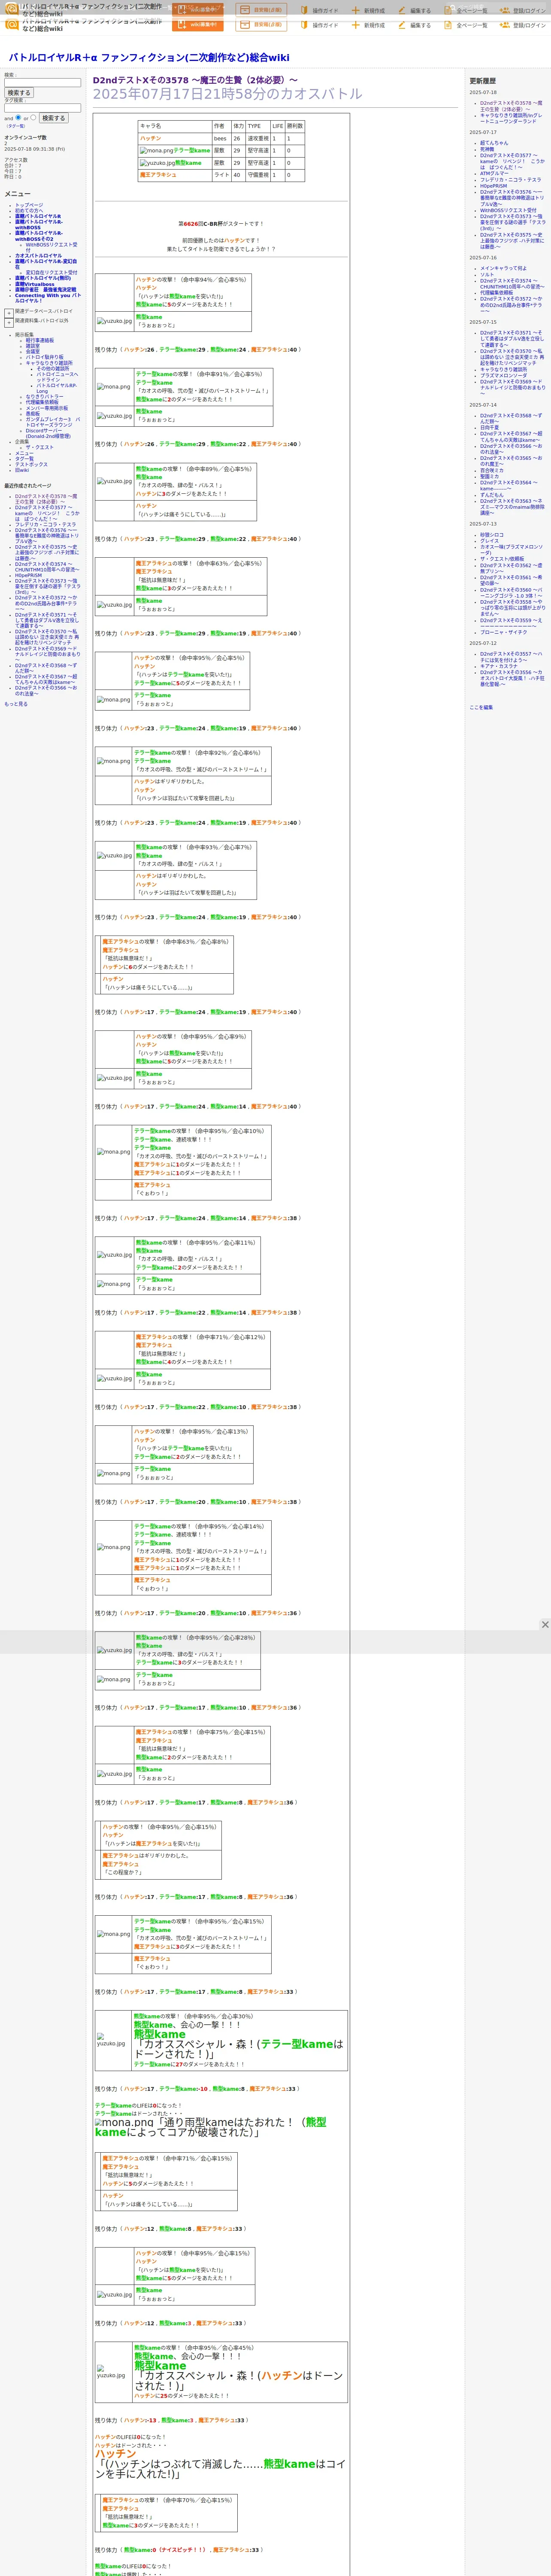Open 直轄Virtualboss in the menu
Image resolution: width=551 pixels, height=2576 pixels.
35,284
